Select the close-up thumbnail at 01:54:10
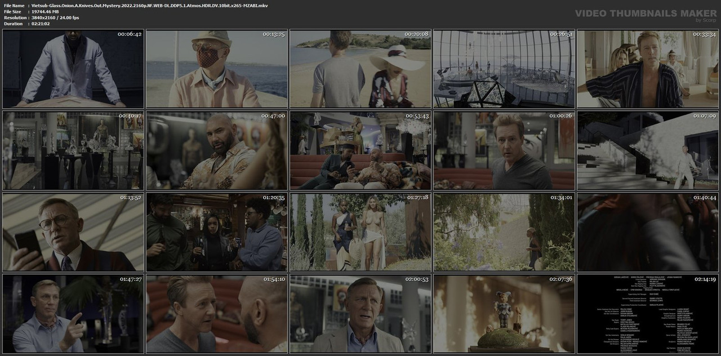The height and width of the screenshot is (356, 721). 217,314
